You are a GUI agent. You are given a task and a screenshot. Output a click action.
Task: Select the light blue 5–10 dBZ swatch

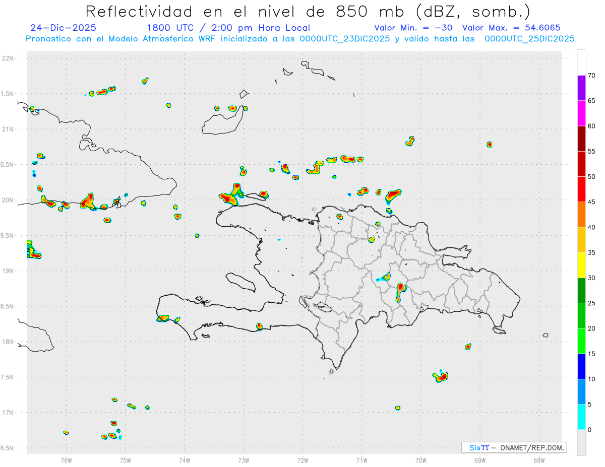(x=581, y=391)
